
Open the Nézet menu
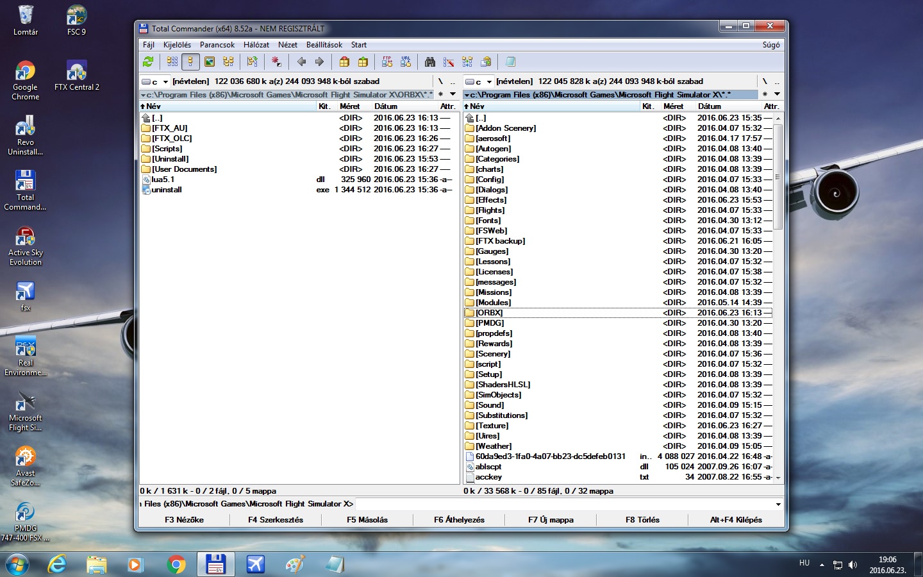(x=288, y=45)
